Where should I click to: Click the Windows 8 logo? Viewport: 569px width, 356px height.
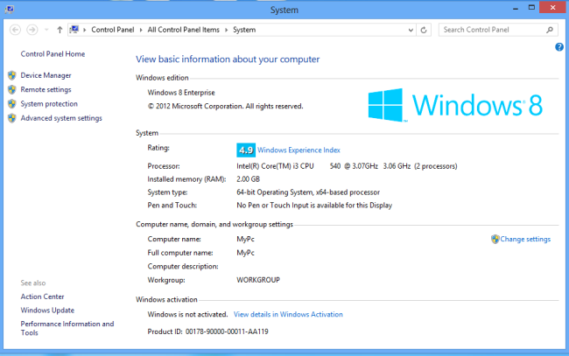455,105
